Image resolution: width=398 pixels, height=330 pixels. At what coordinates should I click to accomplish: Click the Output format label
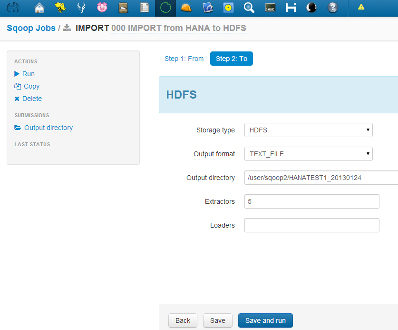(214, 154)
